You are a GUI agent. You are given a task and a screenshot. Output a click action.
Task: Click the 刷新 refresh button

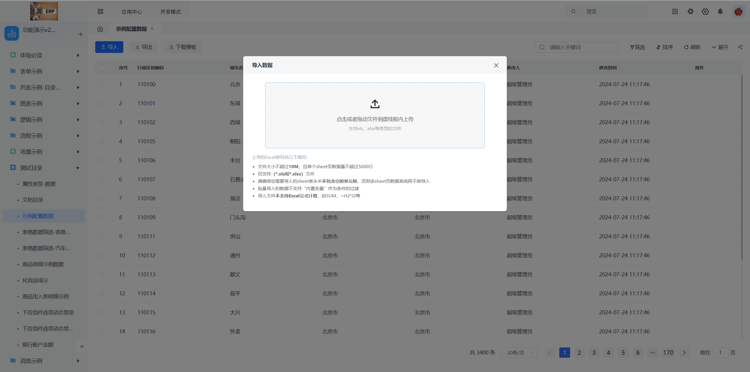(692, 47)
